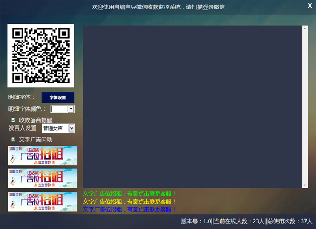Image resolution: width=316 pixels, height=229 pixels.
Task: Click the WeChat login QR code
Action: pyautogui.click(x=41, y=56)
